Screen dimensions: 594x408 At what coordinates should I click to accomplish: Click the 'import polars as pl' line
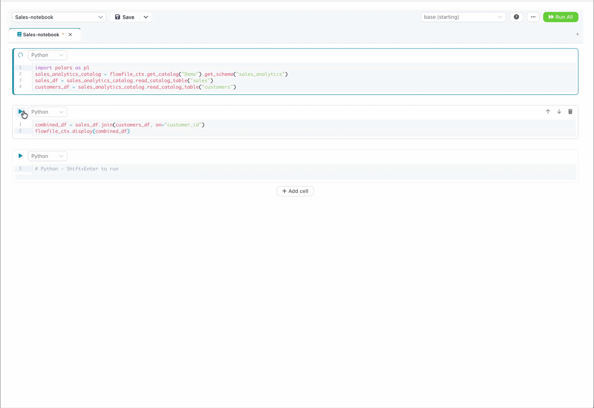coord(62,68)
